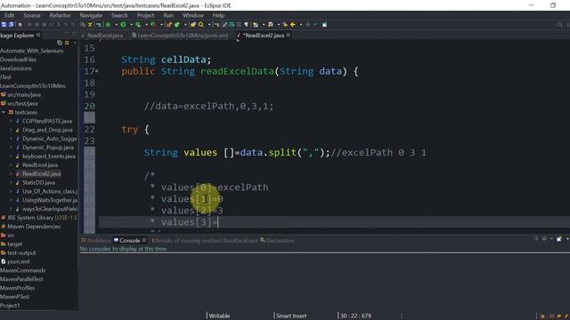Open the New Java Class dropdown arrow
Screen dimensions: 570x320
point(185,25)
